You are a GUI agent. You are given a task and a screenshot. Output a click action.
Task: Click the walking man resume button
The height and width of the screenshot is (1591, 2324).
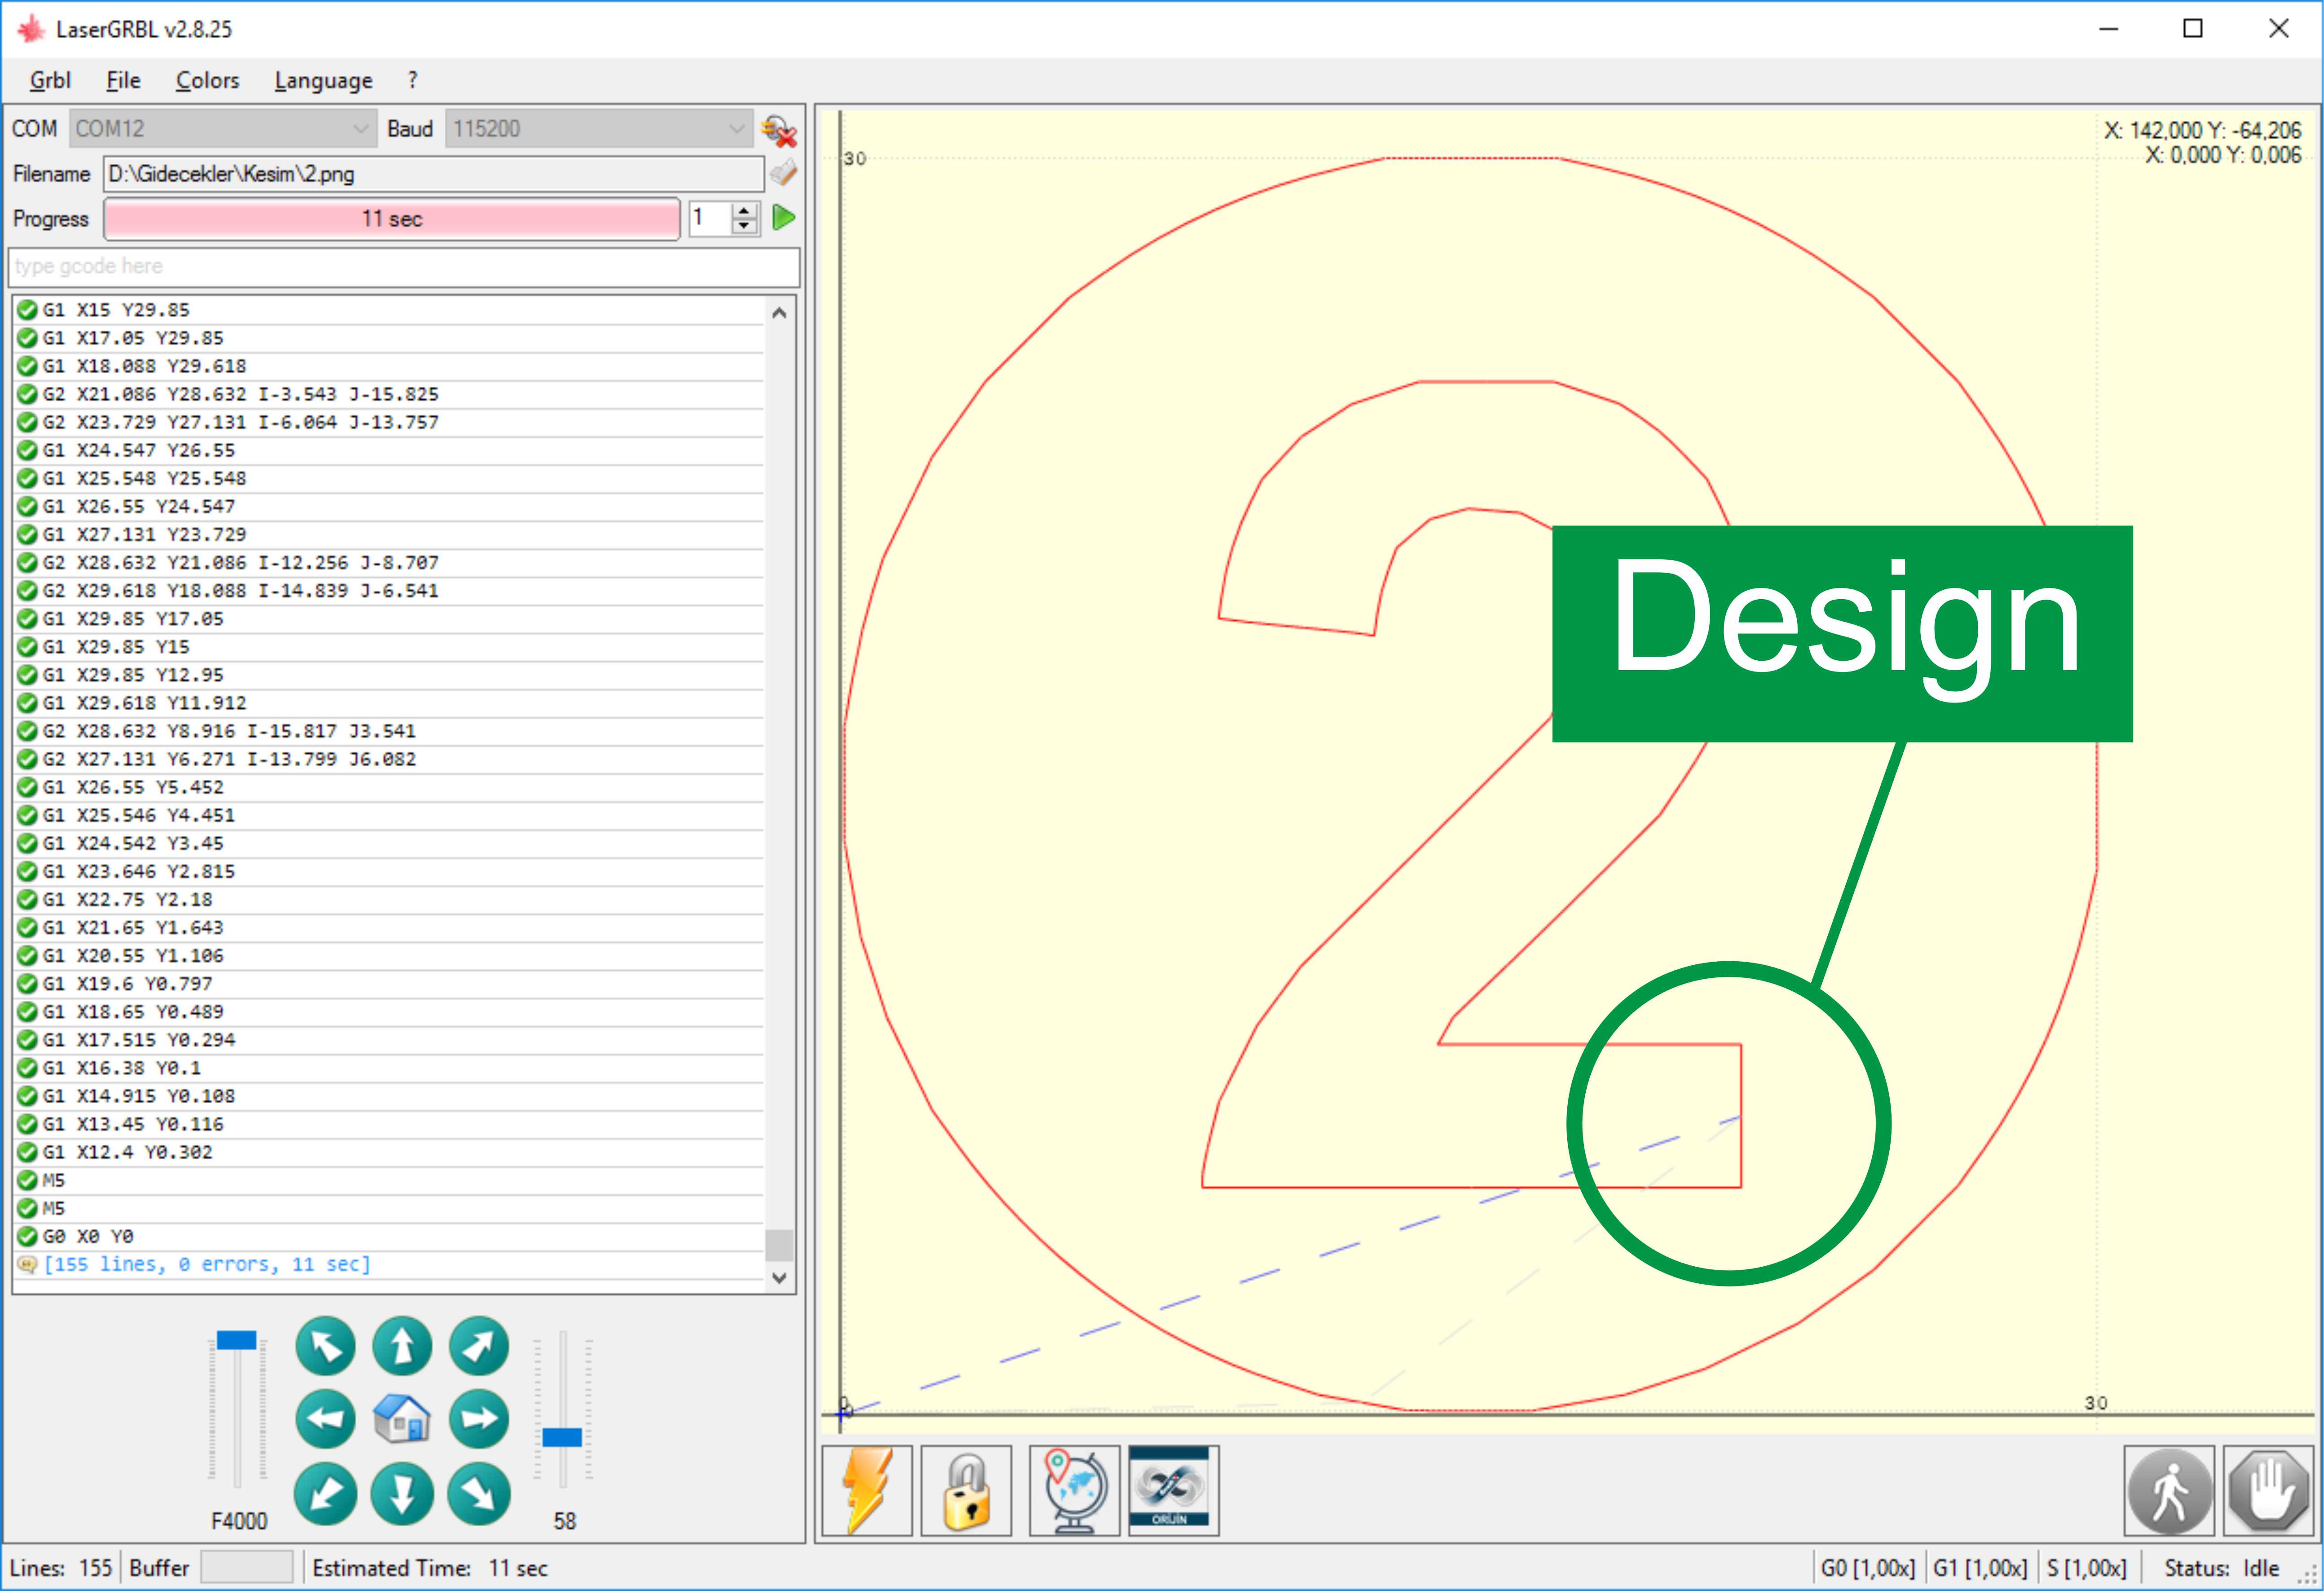point(2169,1490)
